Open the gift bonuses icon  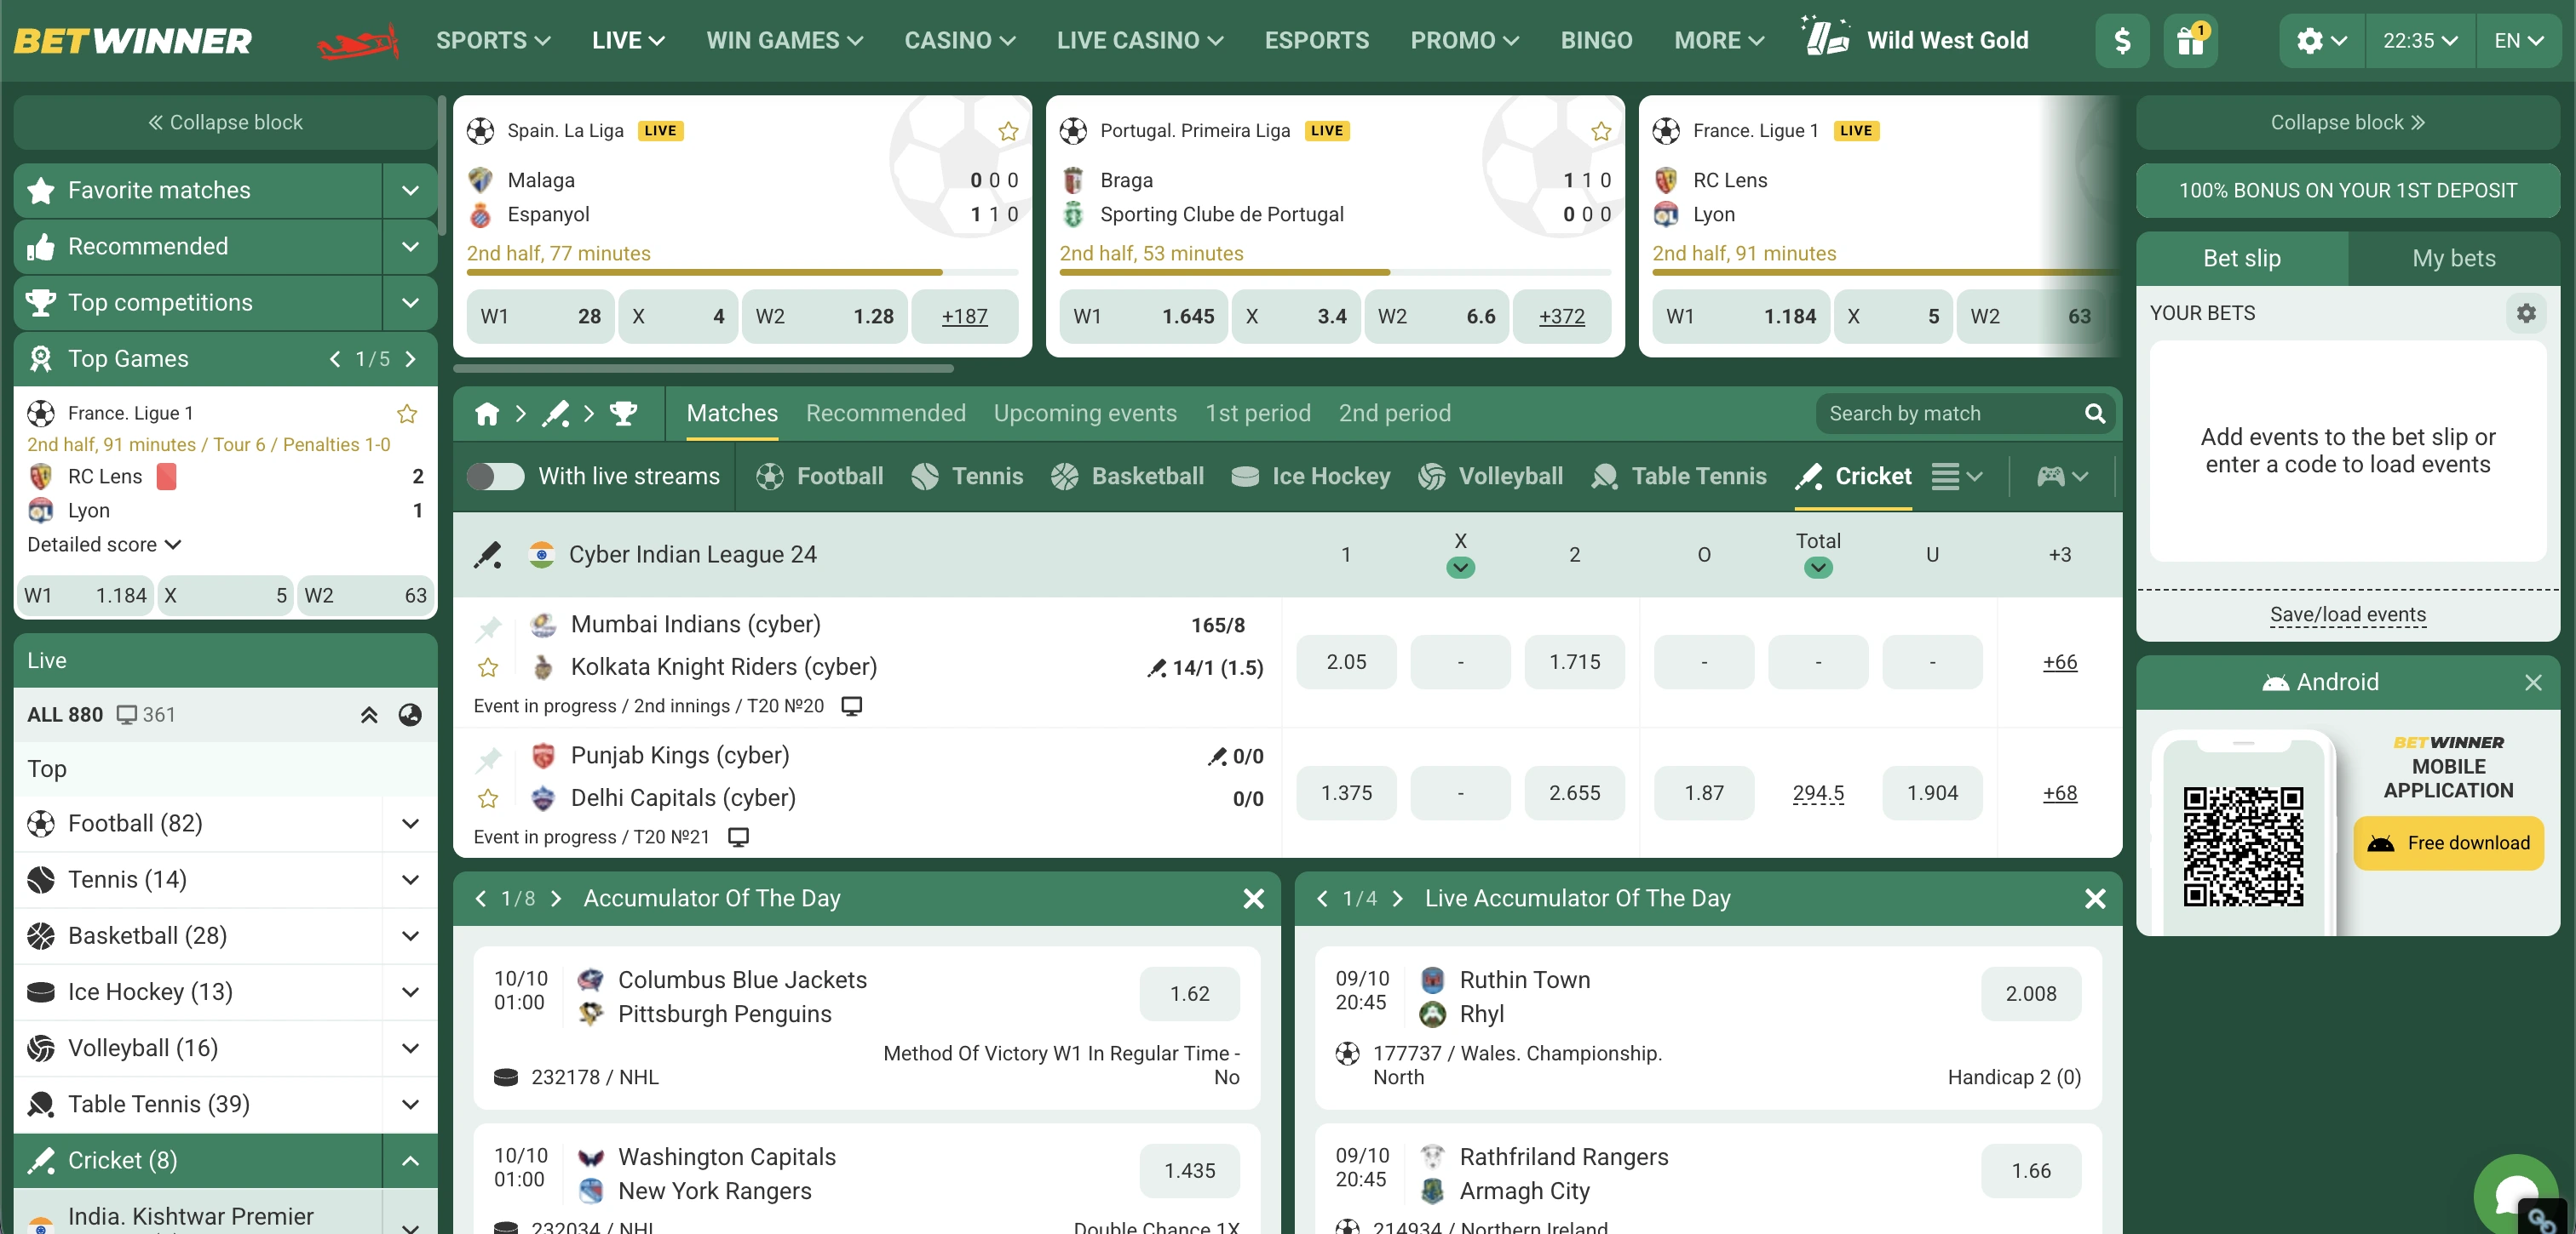[x=2190, y=41]
